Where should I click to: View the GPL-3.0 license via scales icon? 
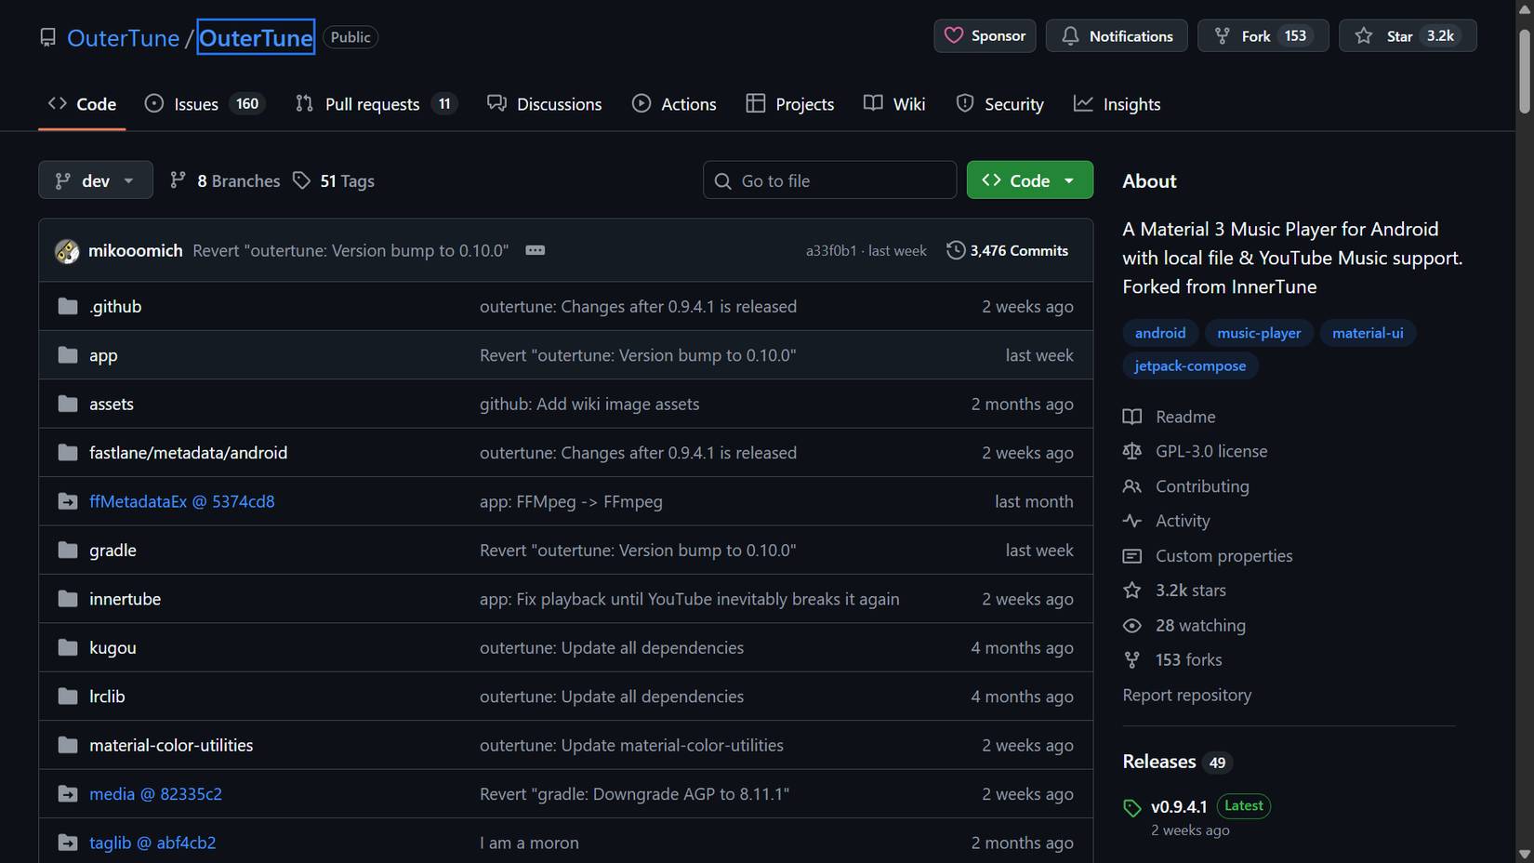tap(1131, 451)
